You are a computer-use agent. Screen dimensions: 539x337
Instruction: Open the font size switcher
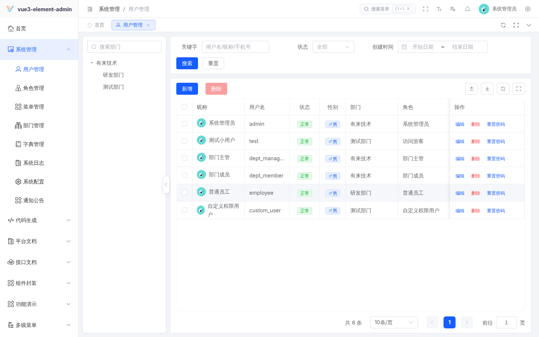tap(439, 9)
